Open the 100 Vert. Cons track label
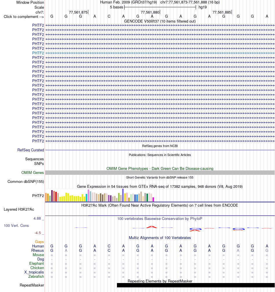Viewport: 275px width, 292px height. coord(16,226)
